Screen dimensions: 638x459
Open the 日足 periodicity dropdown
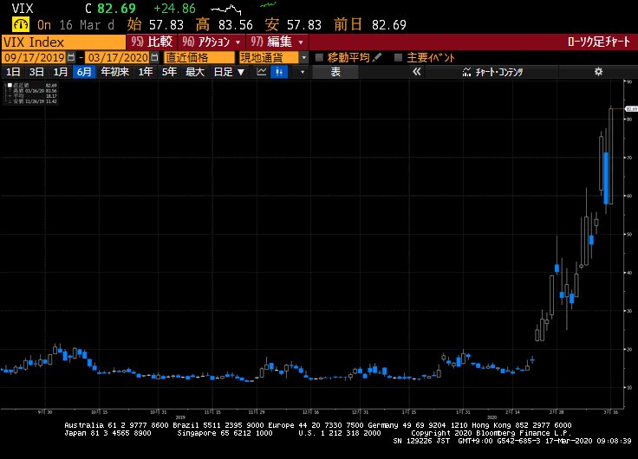point(229,72)
